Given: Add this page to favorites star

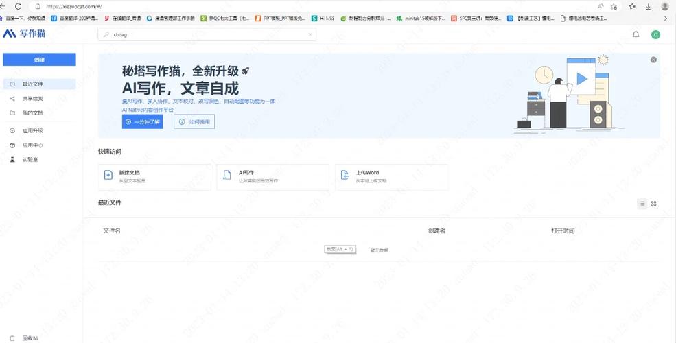Looking at the screenshot, I should (614, 6).
